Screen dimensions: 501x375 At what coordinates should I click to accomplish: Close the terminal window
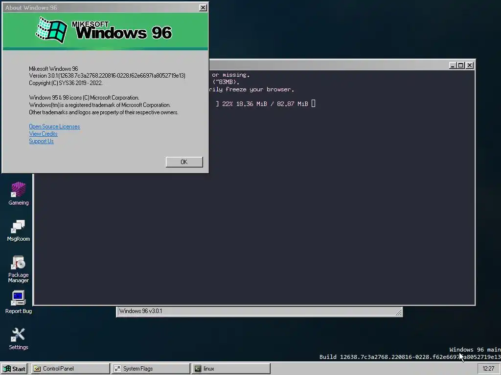coord(469,65)
